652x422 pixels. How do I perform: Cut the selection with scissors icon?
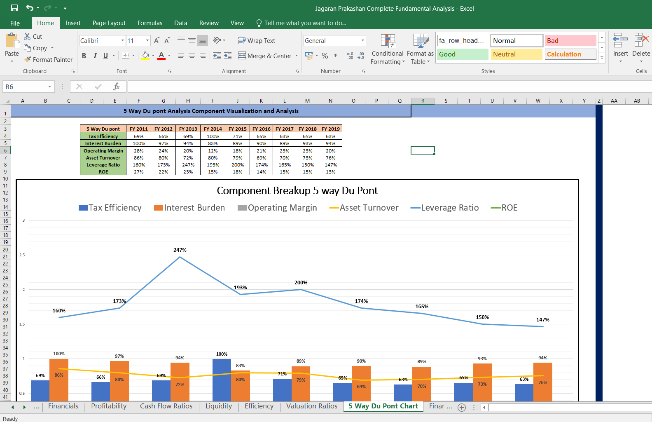(x=28, y=36)
